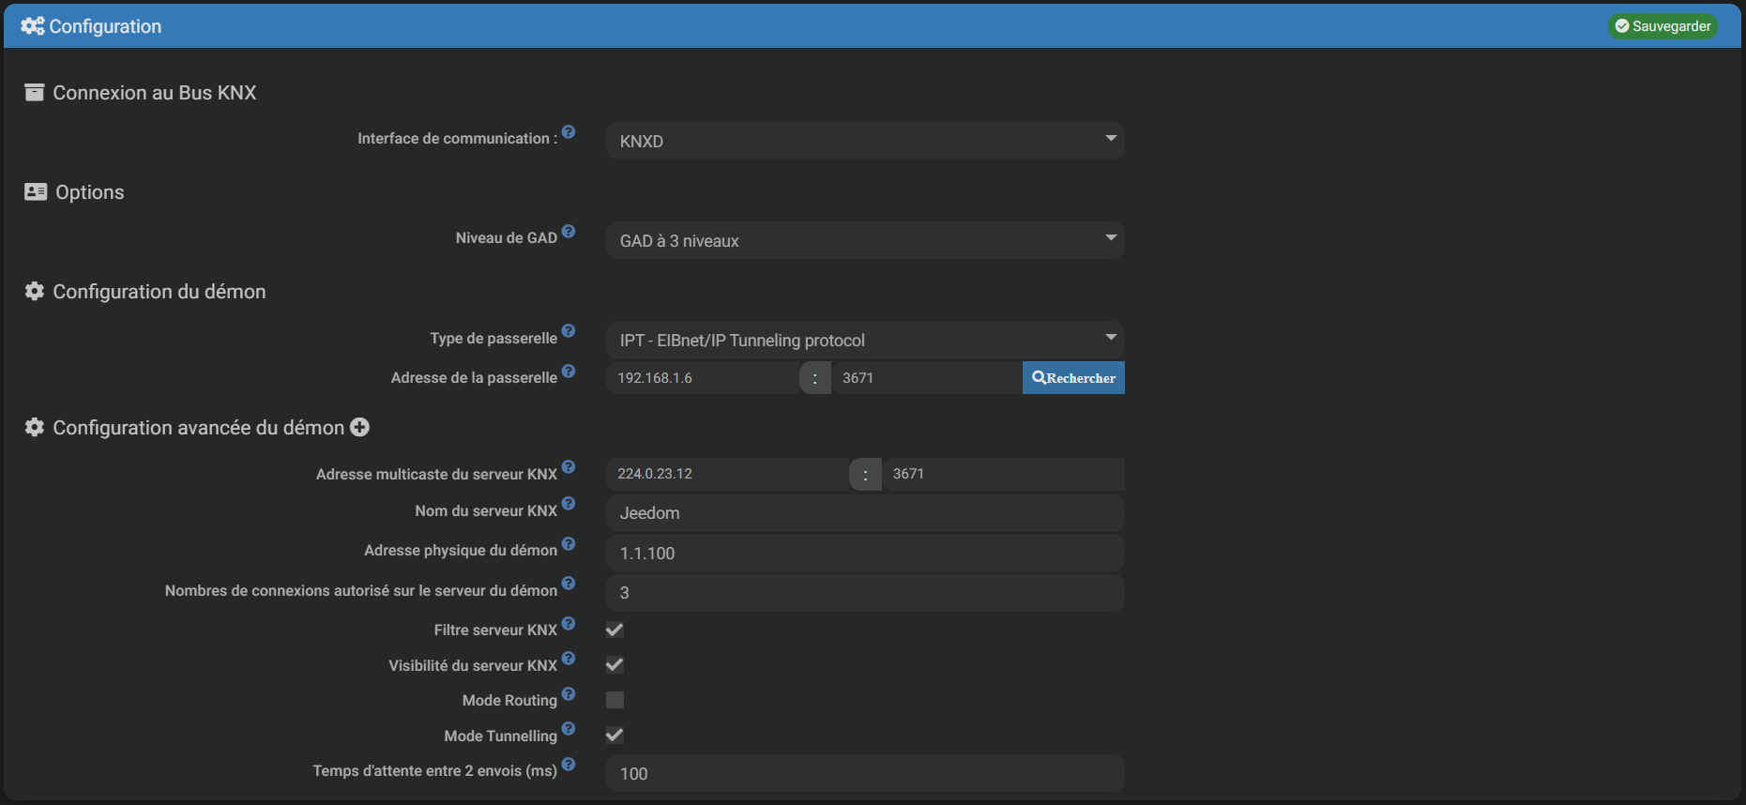Click help icon for Temps d'attente entre 2 envois

(x=569, y=765)
